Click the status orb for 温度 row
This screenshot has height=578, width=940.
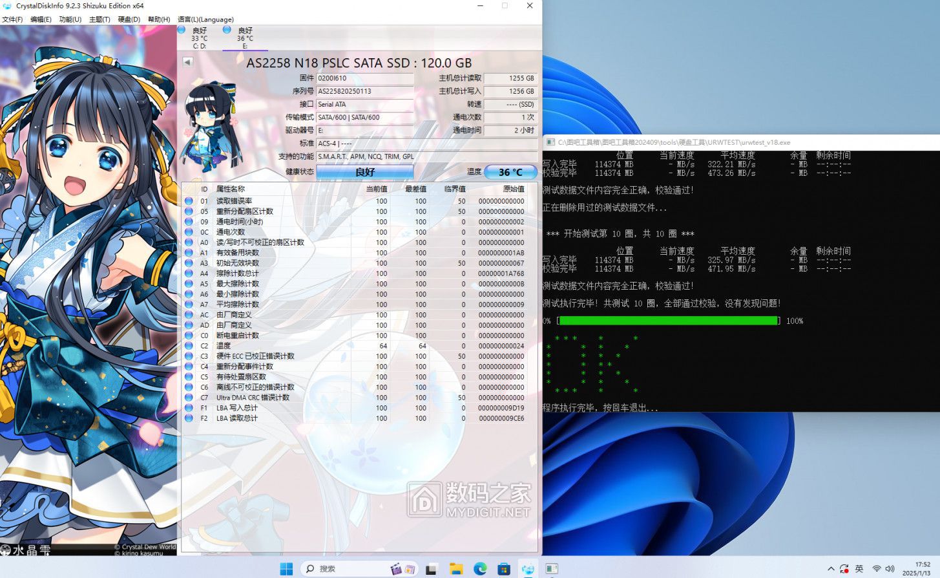189,346
